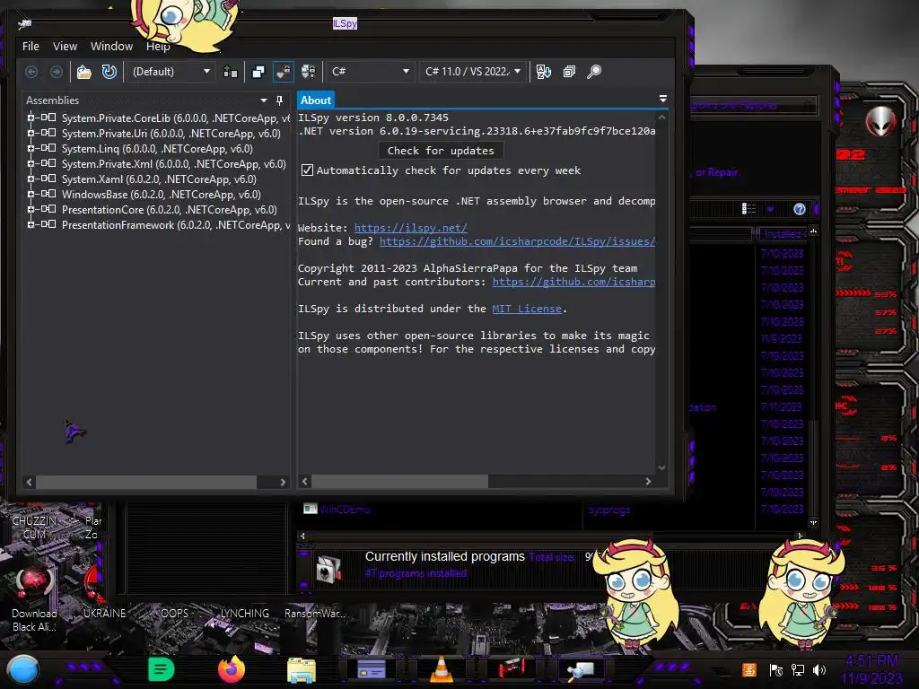Collapse all tree nodes icon
Screen dimensions: 919x689
click(569, 72)
